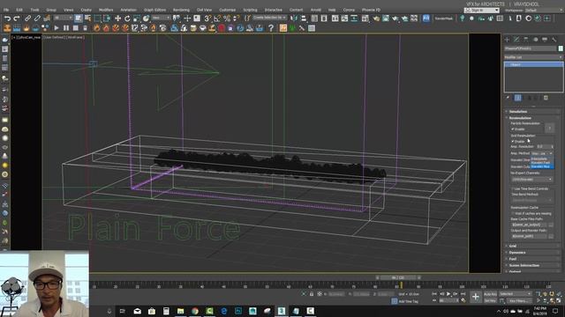Click the time slider frame handle

click(398, 278)
